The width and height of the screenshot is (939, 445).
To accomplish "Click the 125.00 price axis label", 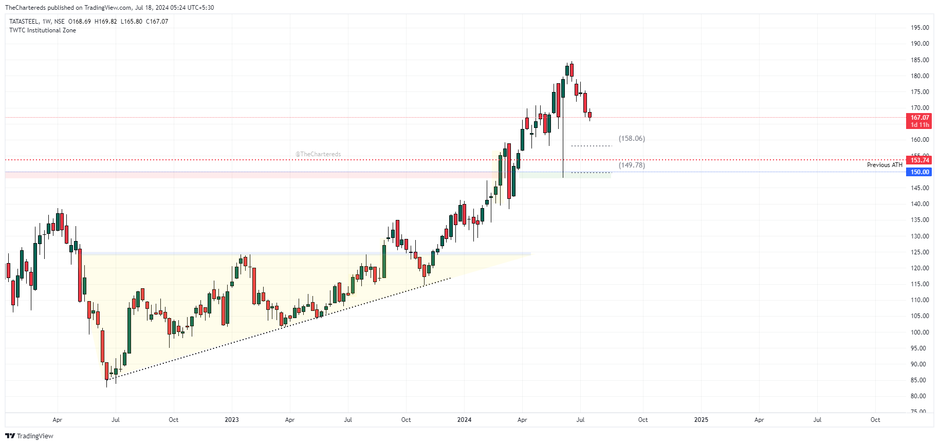I will point(920,252).
